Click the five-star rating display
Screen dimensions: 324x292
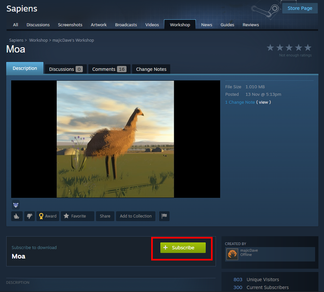point(289,48)
